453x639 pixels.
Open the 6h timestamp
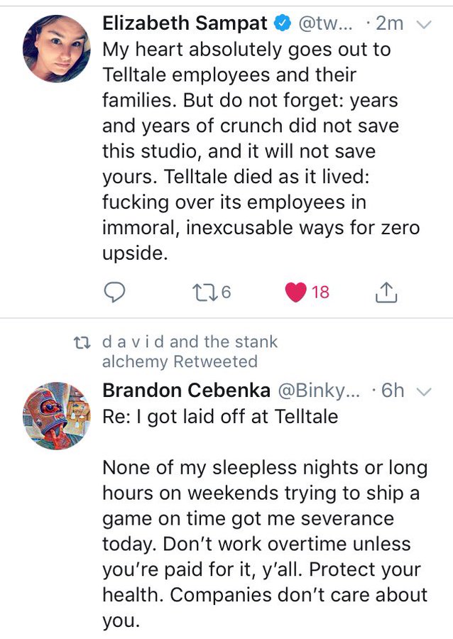click(392, 390)
